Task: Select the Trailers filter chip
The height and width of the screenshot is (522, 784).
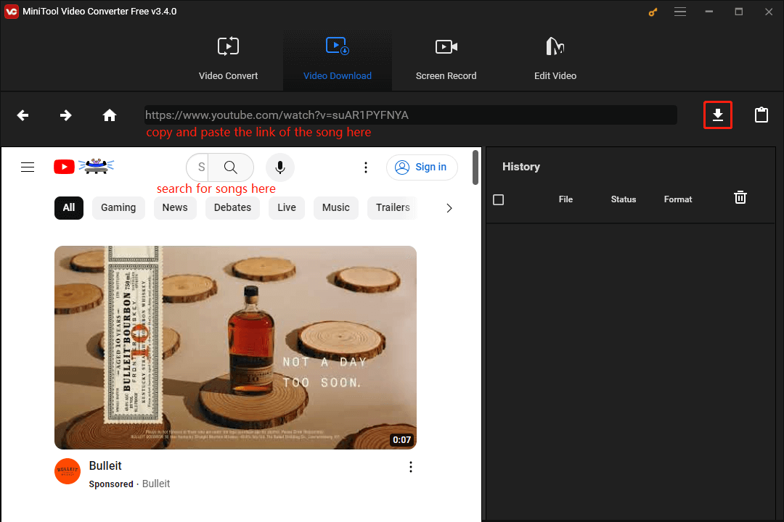Action: (x=393, y=208)
